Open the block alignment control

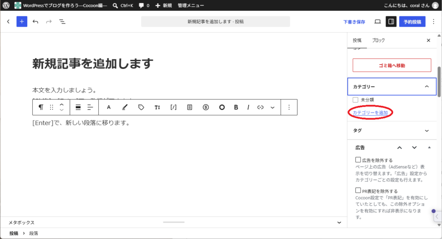78,107
